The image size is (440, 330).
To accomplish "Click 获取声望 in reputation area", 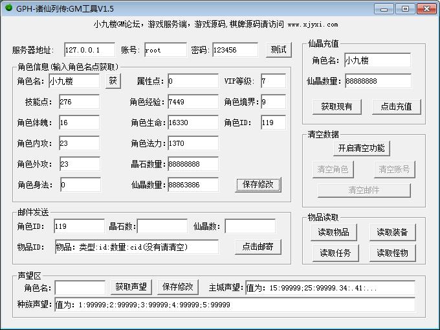I will (x=131, y=287).
